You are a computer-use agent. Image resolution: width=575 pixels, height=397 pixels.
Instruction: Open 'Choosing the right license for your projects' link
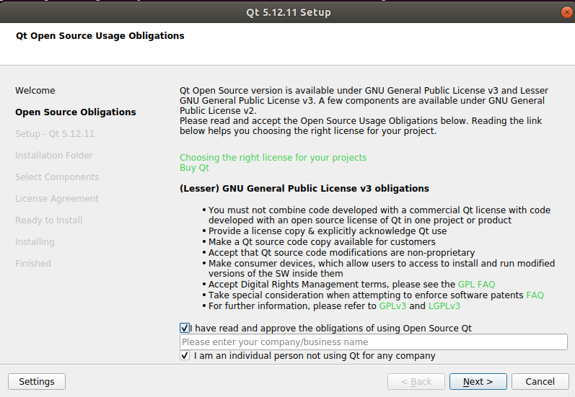(x=273, y=158)
